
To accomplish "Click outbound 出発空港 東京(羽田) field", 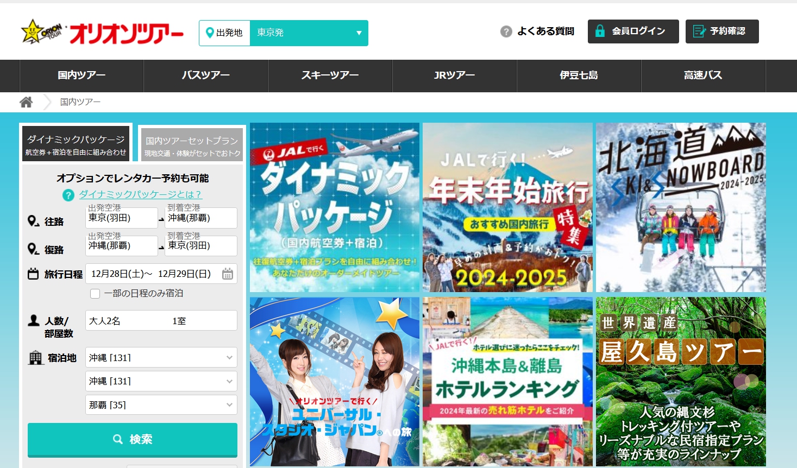I will [122, 218].
